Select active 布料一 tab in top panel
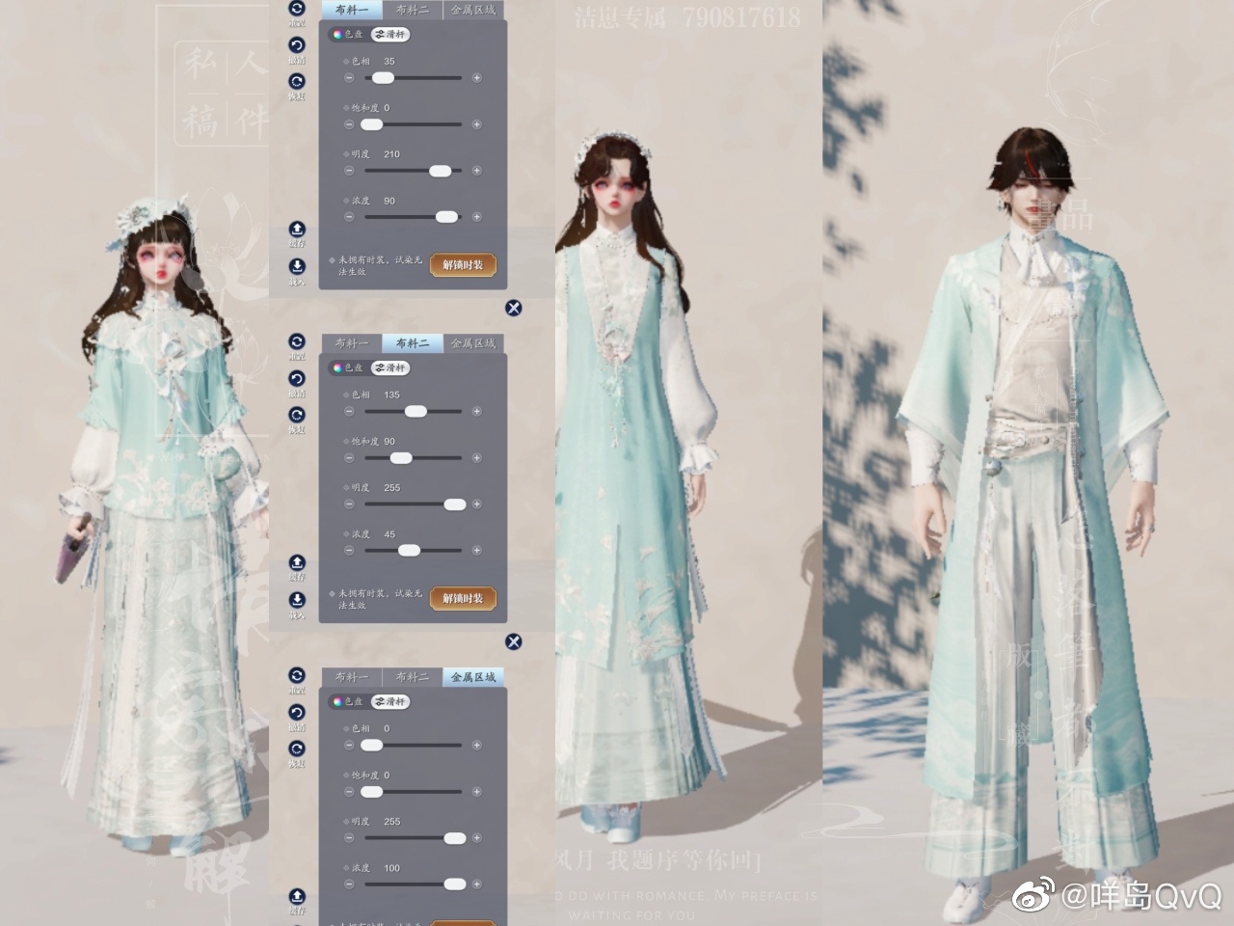Screen dimensions: 1234x926 (x=352, y=10)
